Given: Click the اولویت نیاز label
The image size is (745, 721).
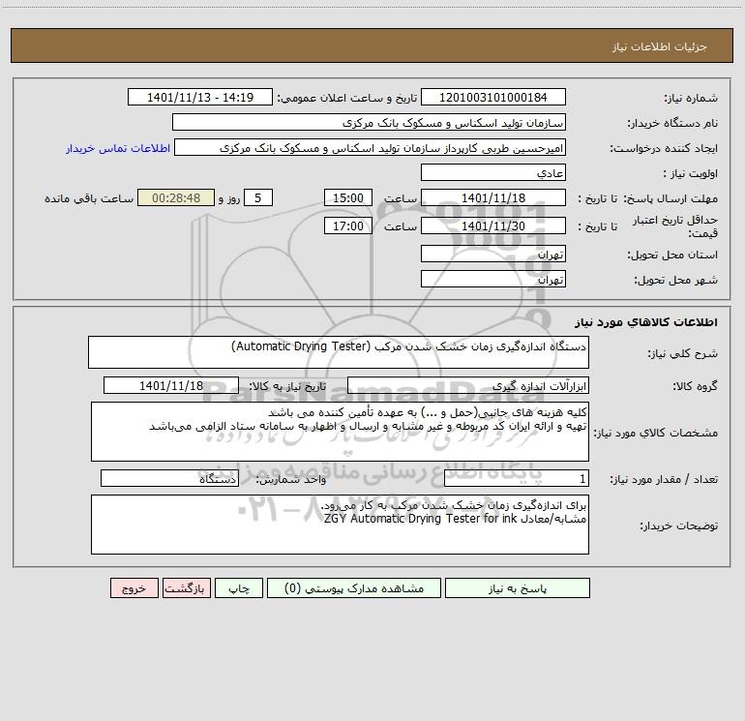Looking at the screenshot, I should point(691,173).
